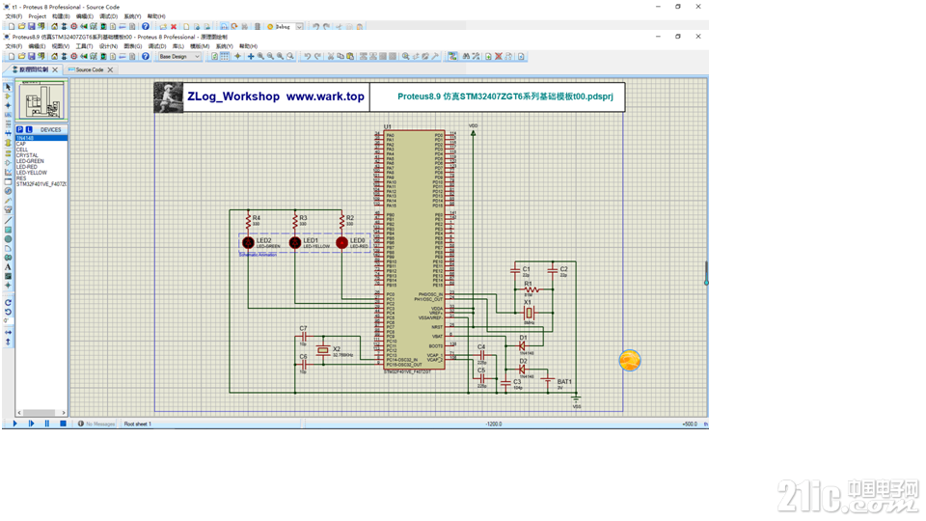Play the simulation

point(14,424)
